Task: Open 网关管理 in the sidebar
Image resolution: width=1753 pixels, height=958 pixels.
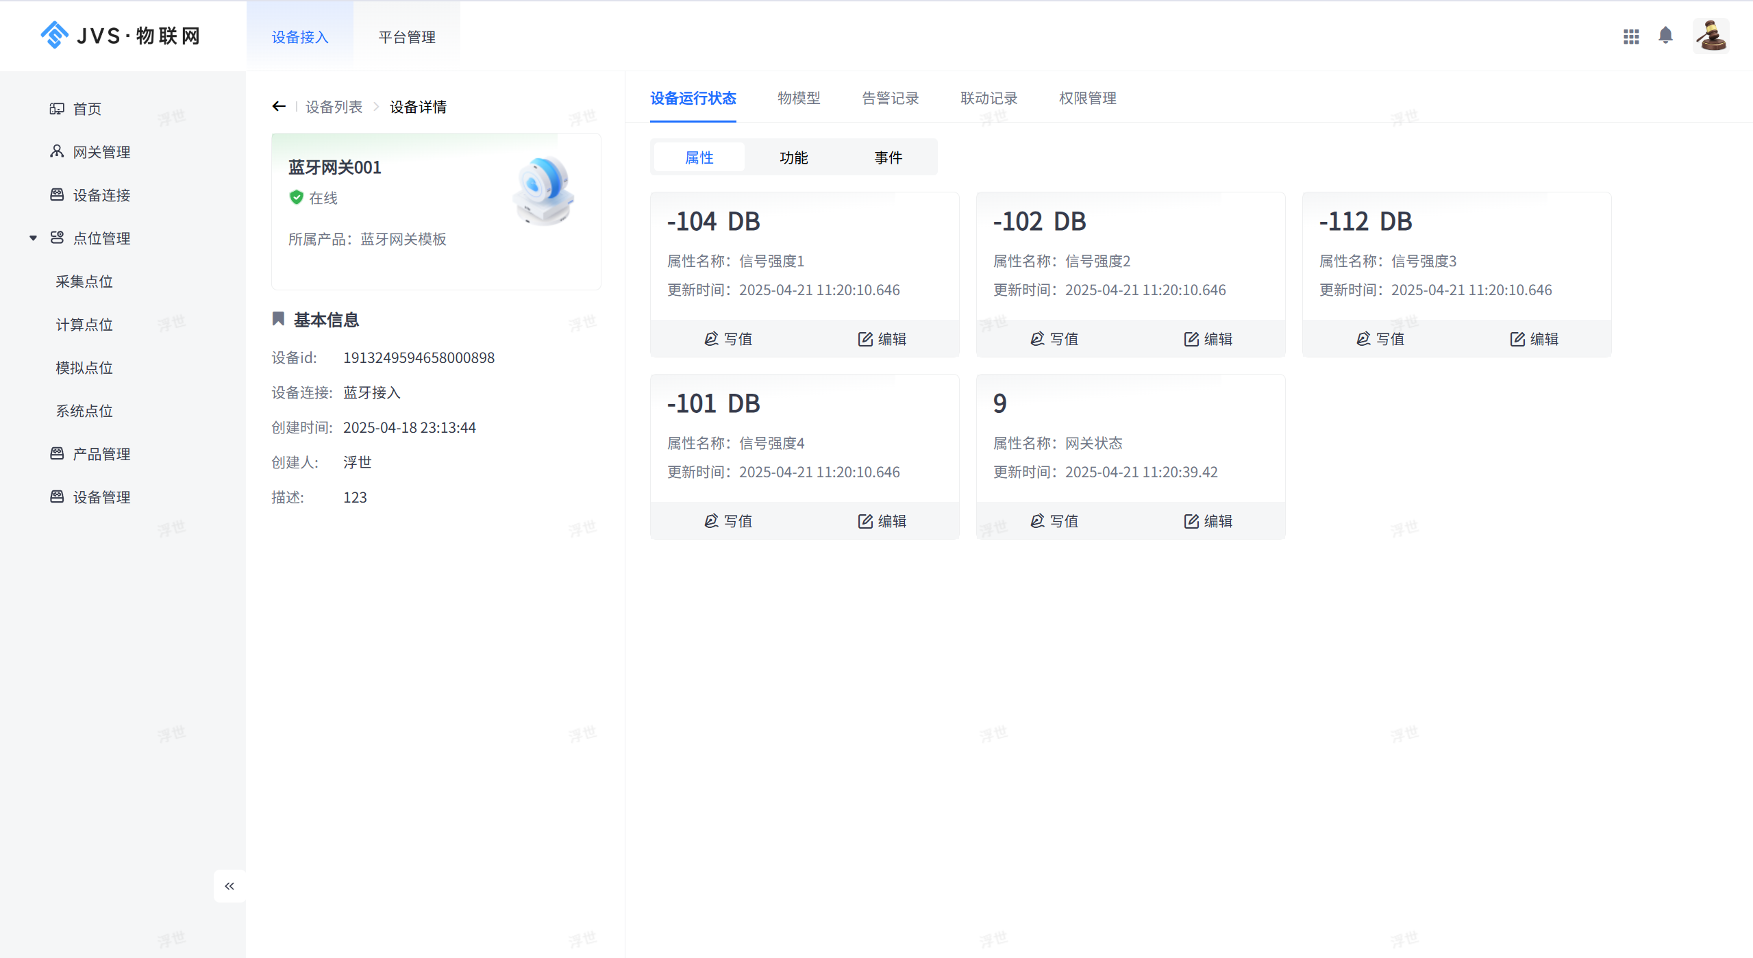Action: click(x=101, y=152)
